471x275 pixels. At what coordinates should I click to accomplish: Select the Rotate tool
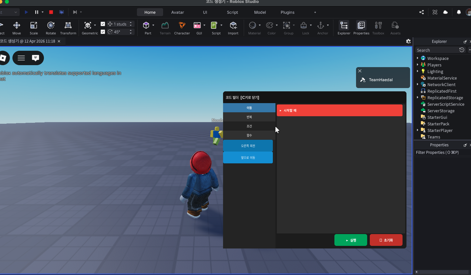point(51,28)
